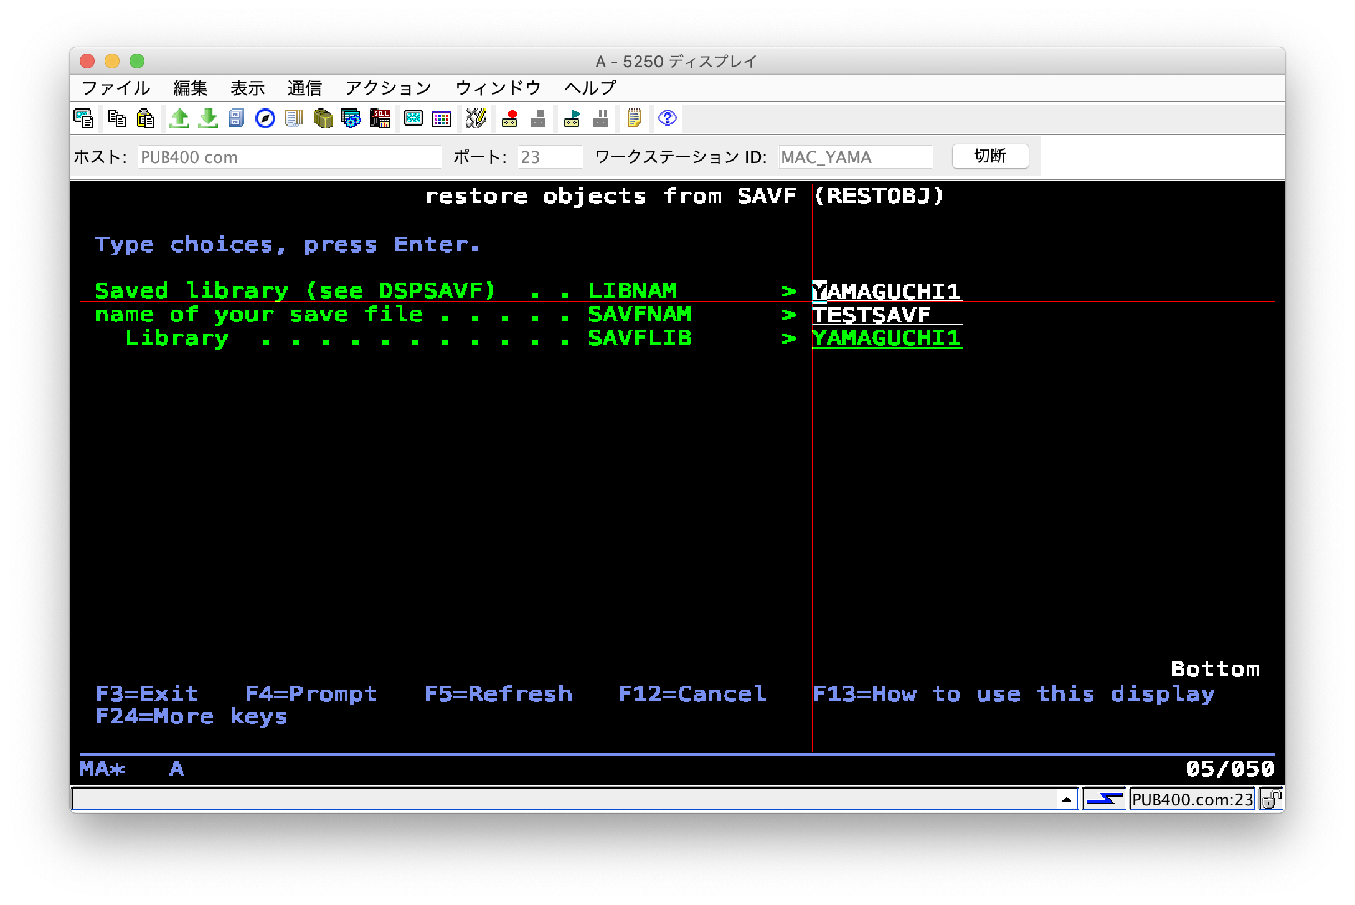
Task: Click the ワークステーション ID input field
Action: [854, 157]
